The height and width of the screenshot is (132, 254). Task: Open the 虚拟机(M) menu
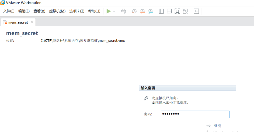[x=57, y=11]
